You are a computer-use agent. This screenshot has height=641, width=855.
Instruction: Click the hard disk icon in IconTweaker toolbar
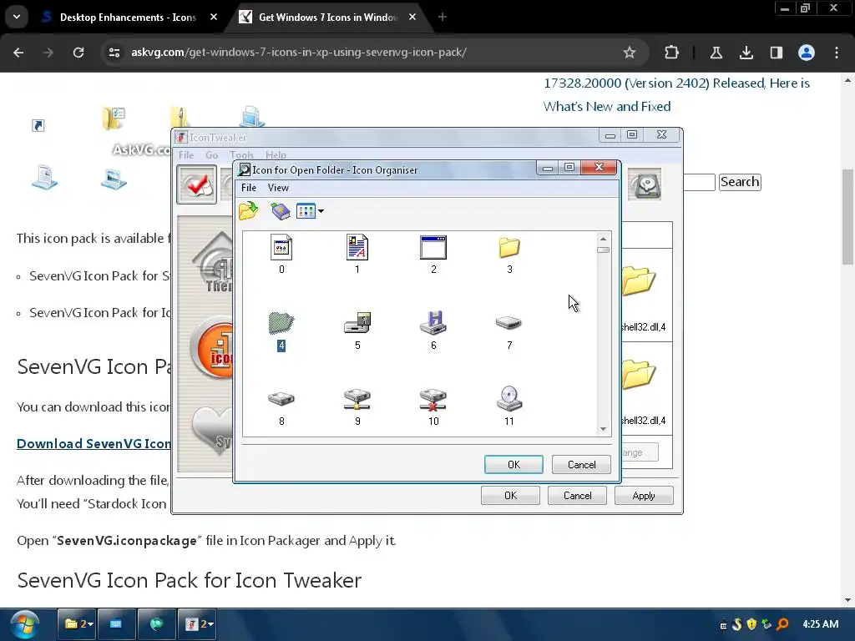(645, 184)
